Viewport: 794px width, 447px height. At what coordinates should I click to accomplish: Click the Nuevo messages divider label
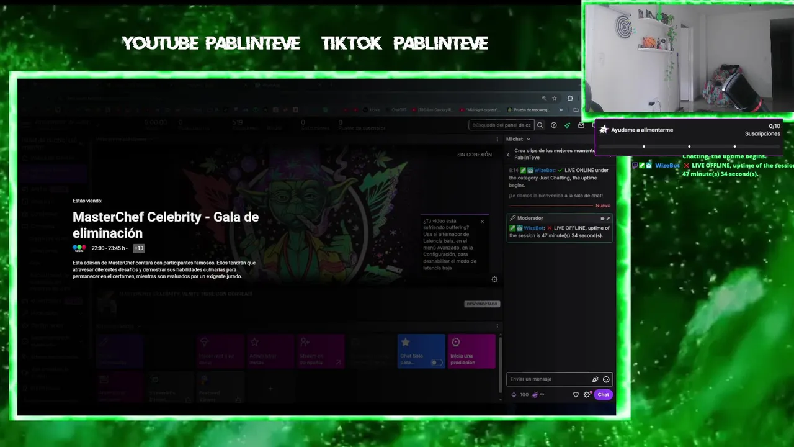tap(603, 205)
